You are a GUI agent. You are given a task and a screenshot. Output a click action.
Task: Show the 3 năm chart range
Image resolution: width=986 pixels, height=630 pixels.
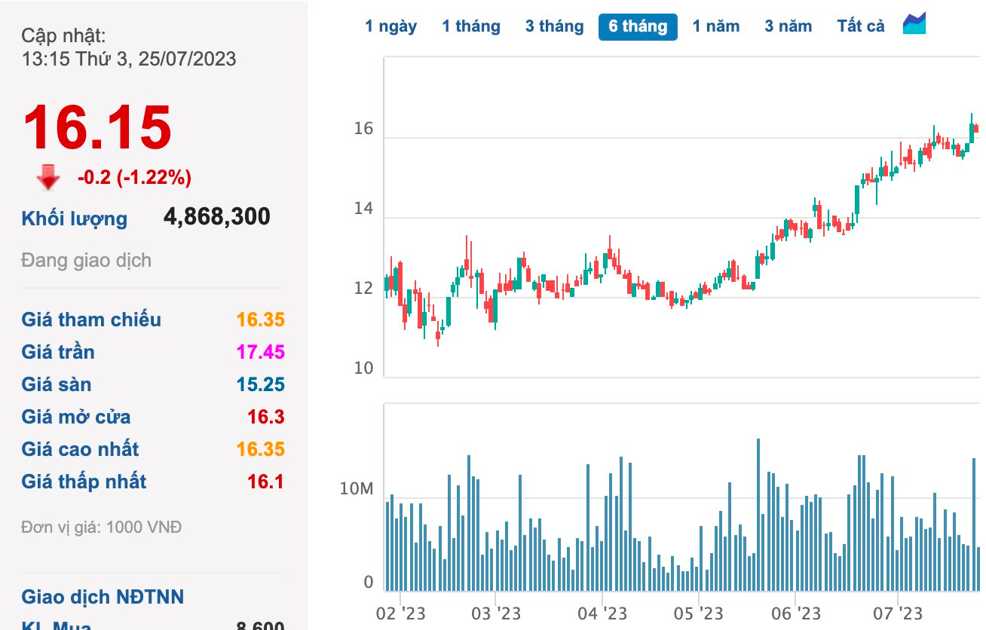point(788,26)
